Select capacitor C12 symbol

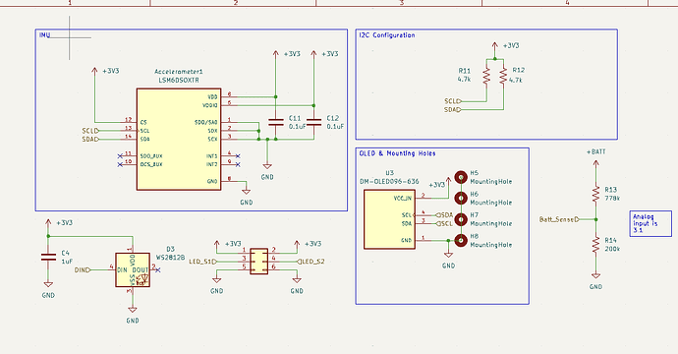click(x=313, y=122)
